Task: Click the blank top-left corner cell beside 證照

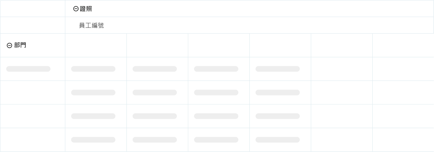Action: [x=33, y=9]
